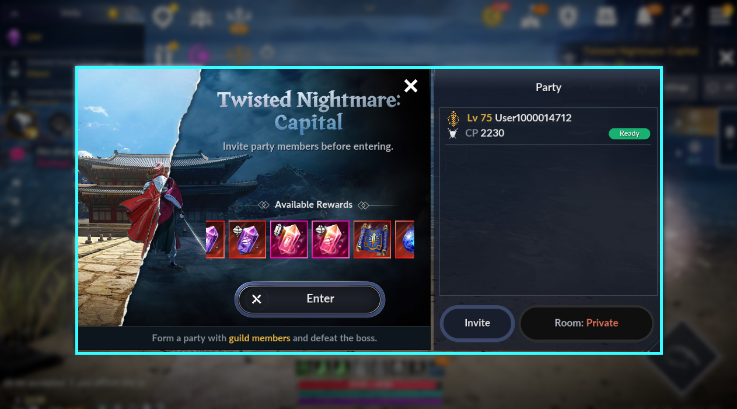Open the blurred notification bell in top bar

click(x=645, y=16)
